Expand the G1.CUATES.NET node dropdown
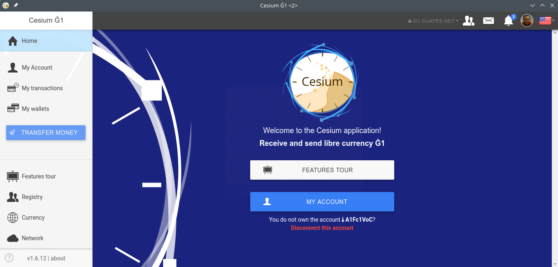 tap(433, 21)
